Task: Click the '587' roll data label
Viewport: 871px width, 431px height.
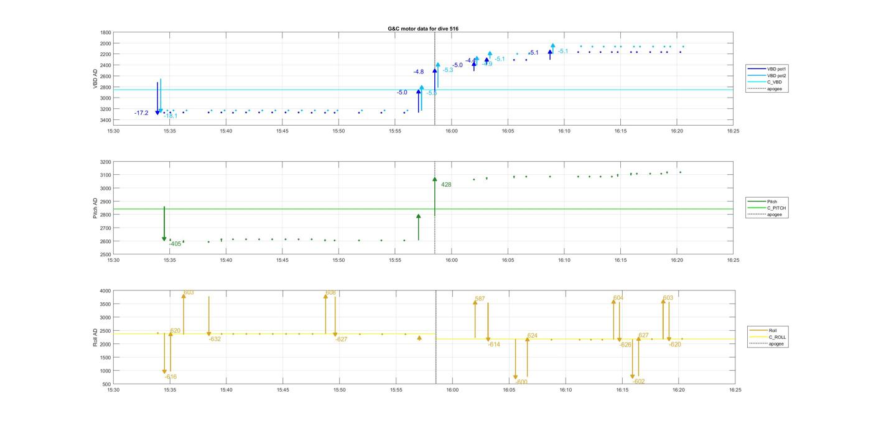Action: point(480,299)
